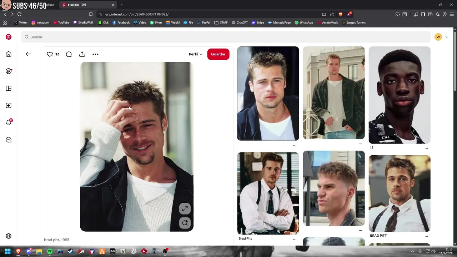Click the browser share icon in address bar
Viewport: 457px width, 257px height.
[332, 14]
